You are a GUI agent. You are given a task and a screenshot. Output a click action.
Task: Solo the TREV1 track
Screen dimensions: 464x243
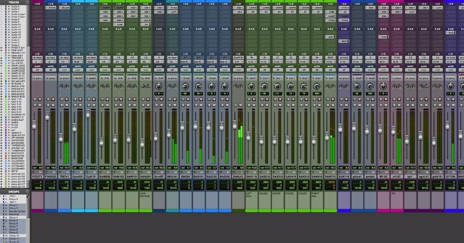pos(61,105)
